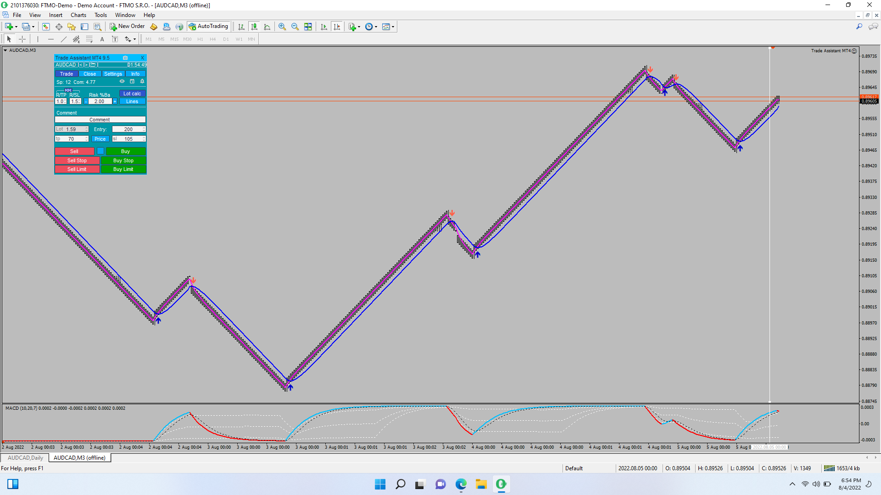Click the Zoom In magnifier icon
Viewport: 881px width, 495px height.
[282, 27]
